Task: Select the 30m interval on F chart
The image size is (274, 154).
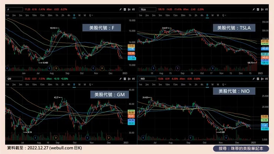Action: coord(50,16)
